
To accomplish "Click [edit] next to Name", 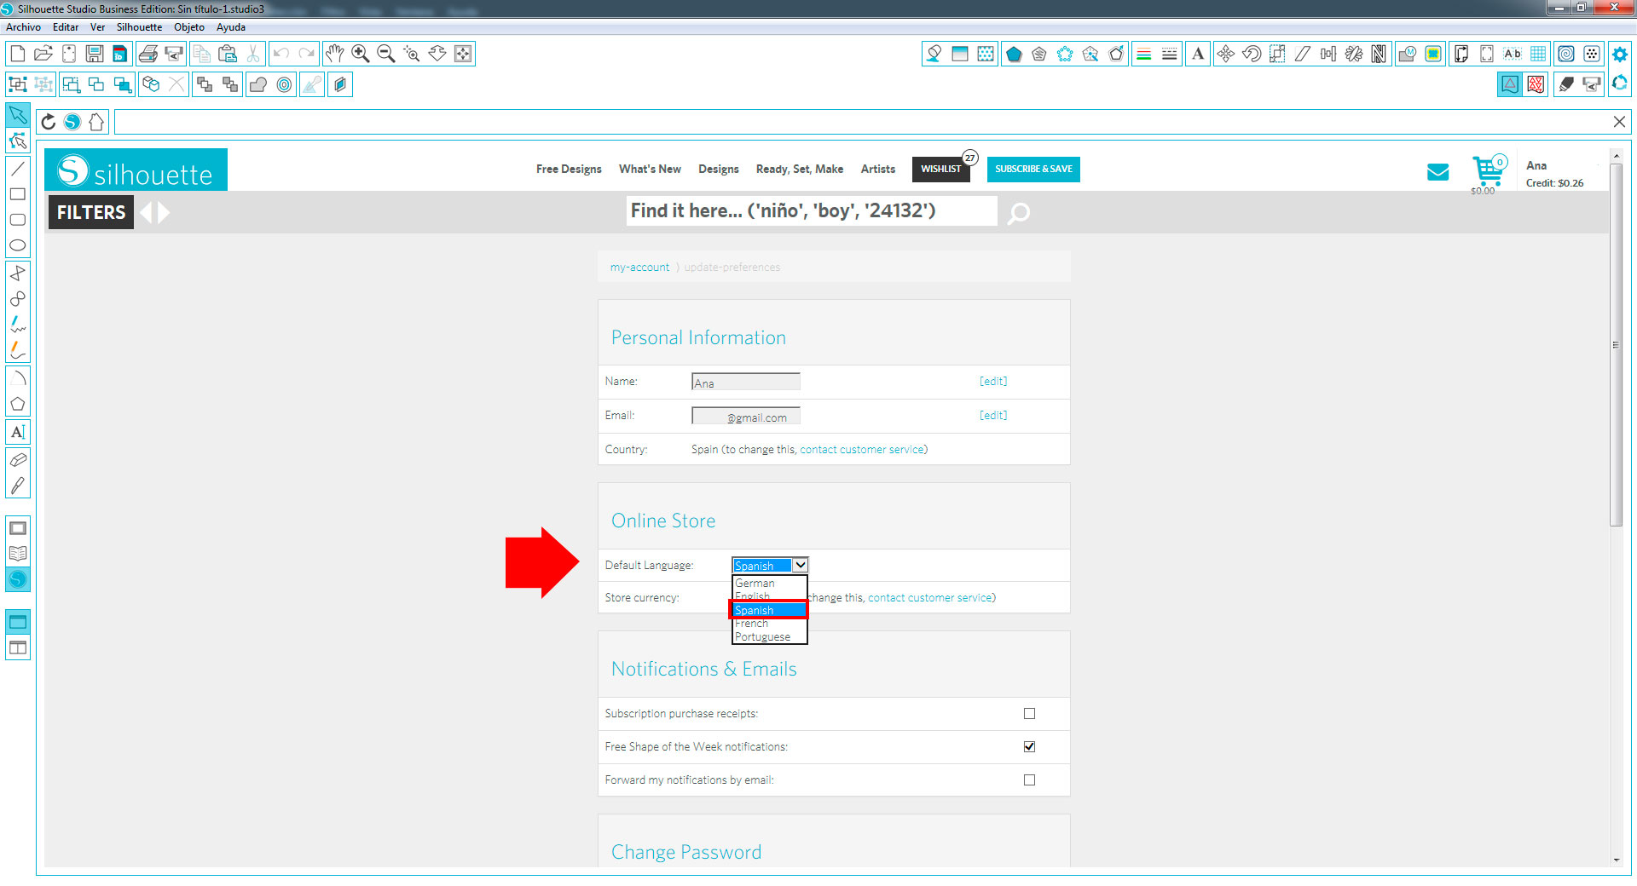I will pos(993,381).
